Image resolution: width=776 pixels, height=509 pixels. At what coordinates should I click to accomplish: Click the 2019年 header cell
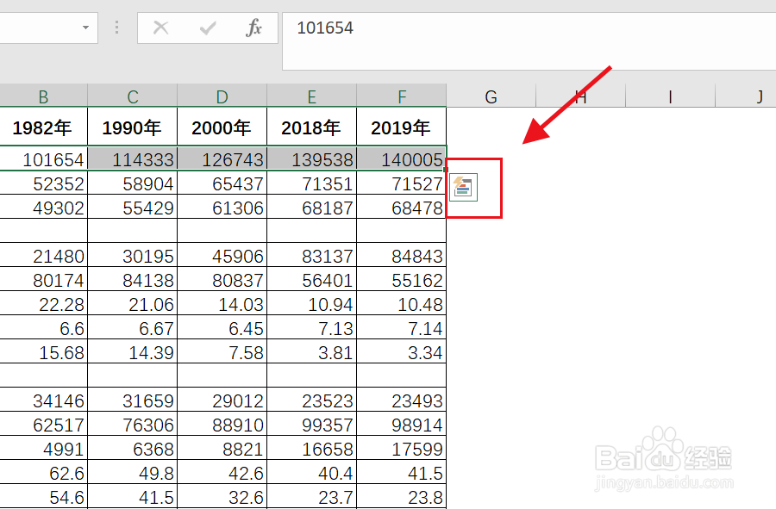click(x=401, y=127)
